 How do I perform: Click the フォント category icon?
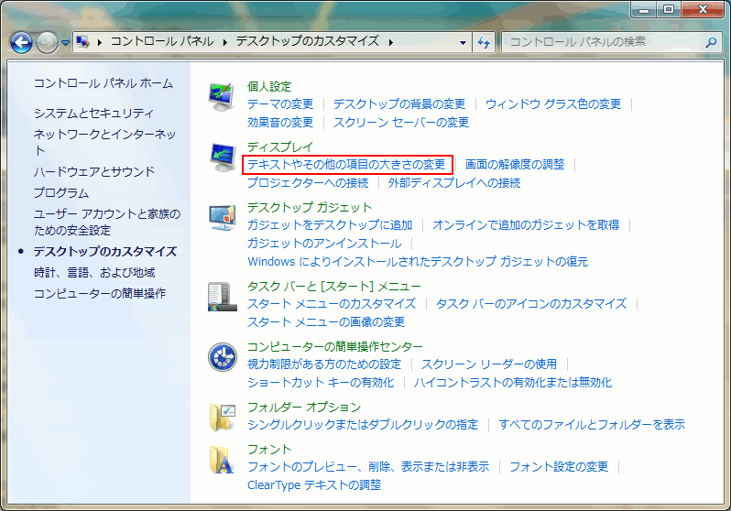coord(223,460)
